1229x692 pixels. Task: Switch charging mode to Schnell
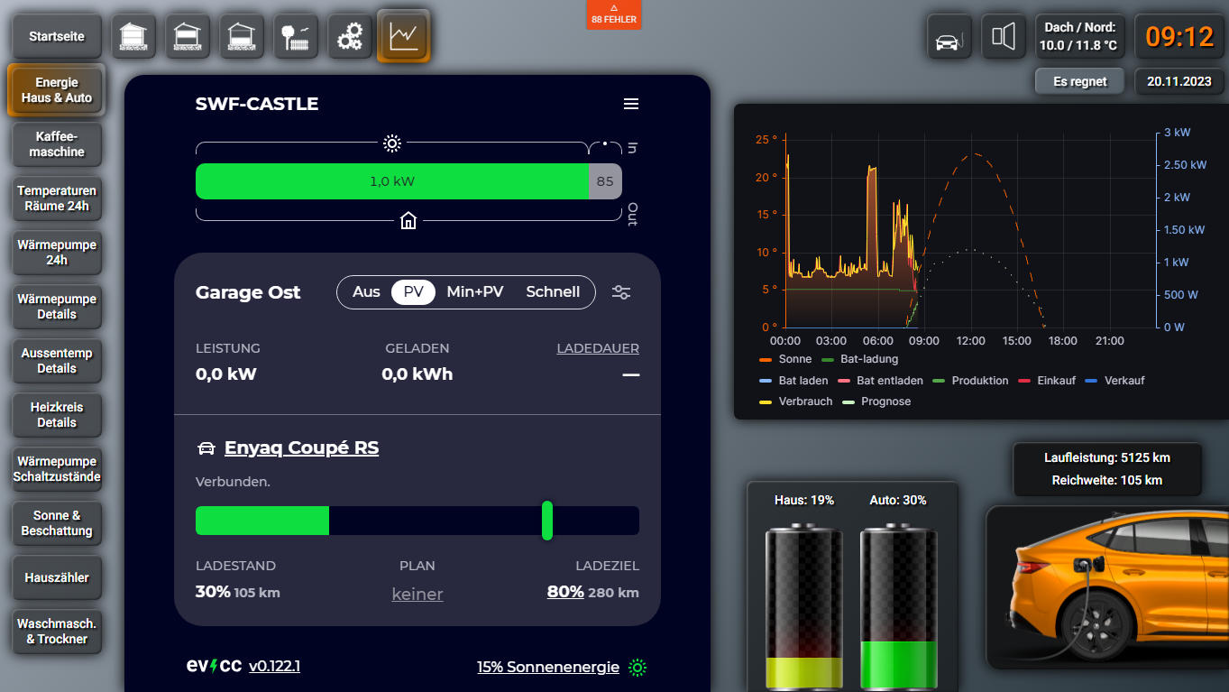point(553,292)
